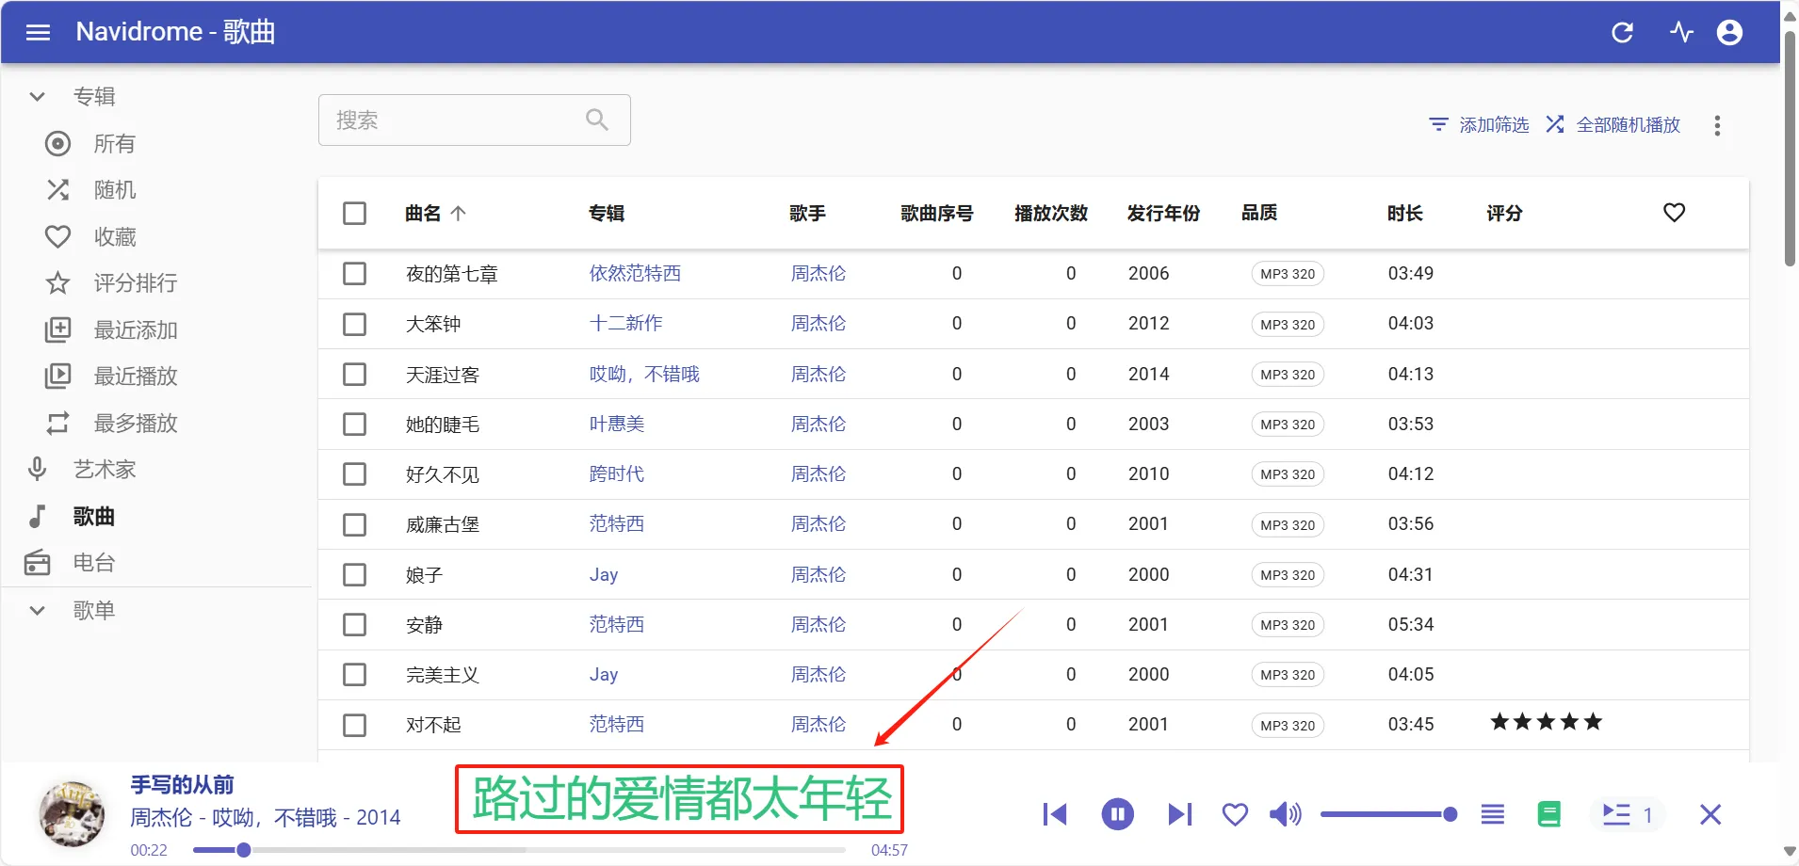
Task: Tick the select-all checkbox in header
Action: pyautogui.click(x=354, y=214)
